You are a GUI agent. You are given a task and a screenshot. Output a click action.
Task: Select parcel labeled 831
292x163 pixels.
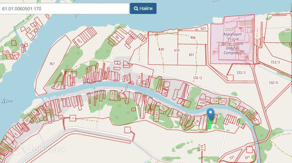tap(192, 55)
